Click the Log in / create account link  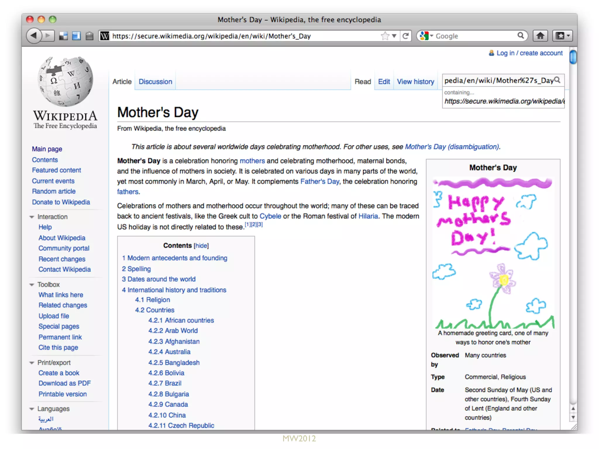529,53
